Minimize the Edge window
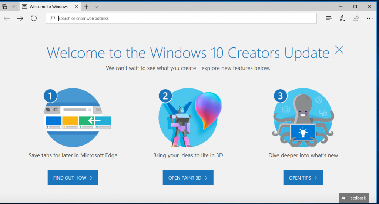Screen dimensions: 379x204 tap(341, 7)
